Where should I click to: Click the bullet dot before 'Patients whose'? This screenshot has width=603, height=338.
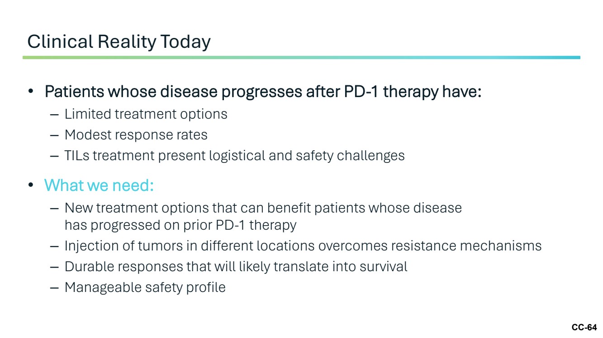point(31,93)
